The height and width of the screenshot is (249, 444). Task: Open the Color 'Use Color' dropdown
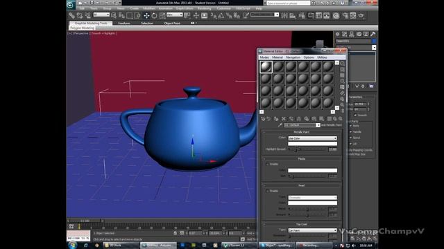[312, 138]
